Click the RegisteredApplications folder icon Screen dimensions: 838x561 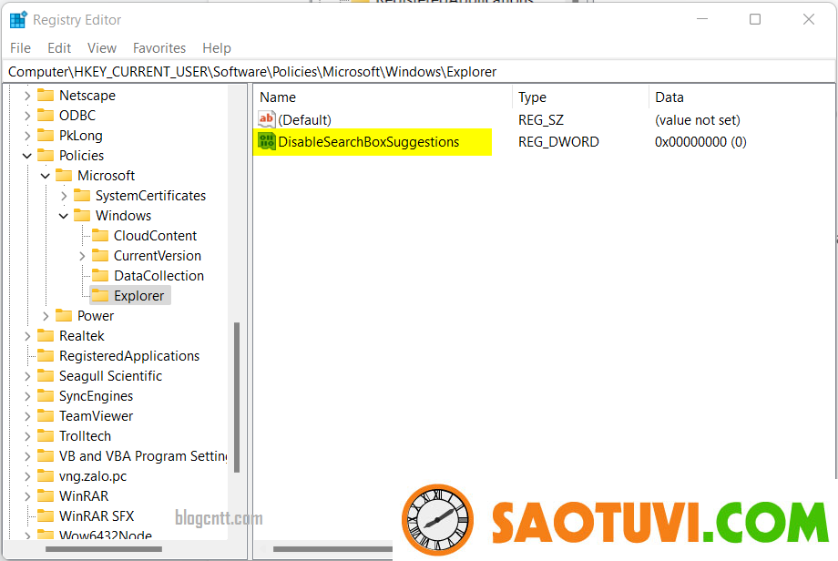click(46, 356)
